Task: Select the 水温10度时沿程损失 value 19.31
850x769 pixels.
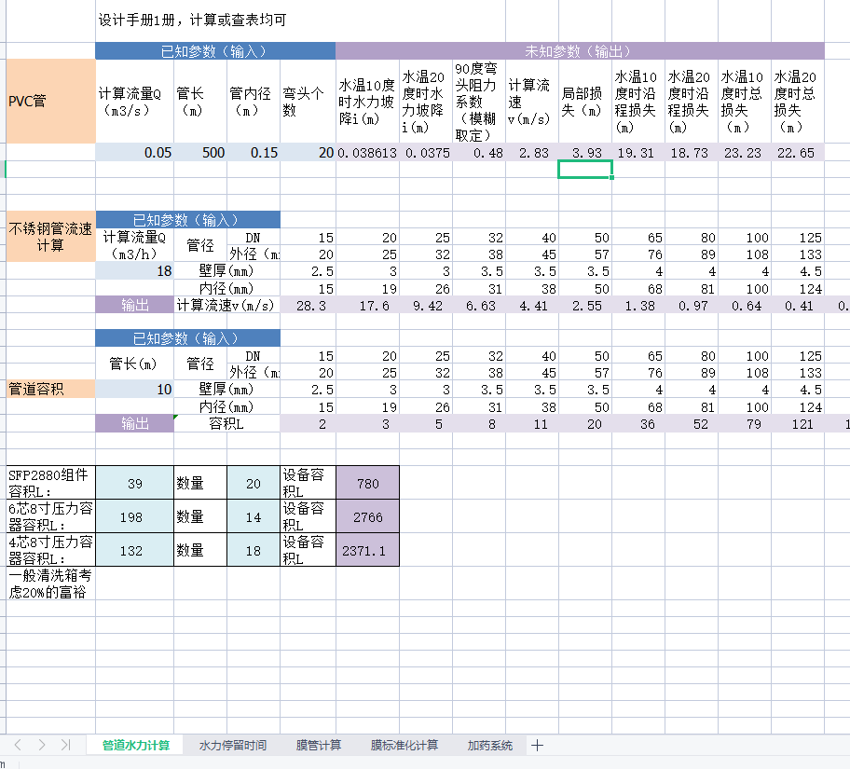Action: click(x=638, y=152)
